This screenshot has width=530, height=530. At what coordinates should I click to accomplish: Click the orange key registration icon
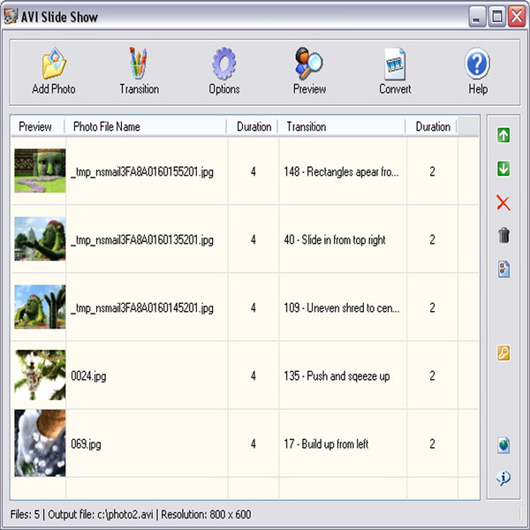point(503,353)
